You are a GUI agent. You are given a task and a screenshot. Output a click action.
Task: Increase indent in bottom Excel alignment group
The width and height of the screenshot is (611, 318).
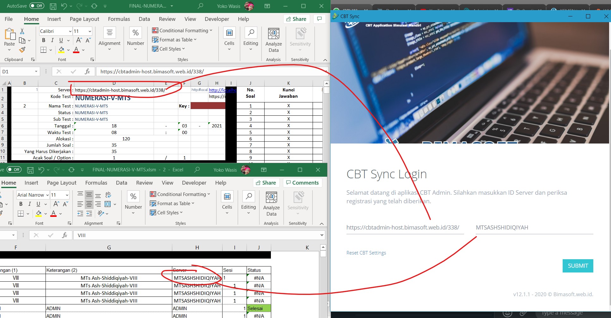[89, 214]
